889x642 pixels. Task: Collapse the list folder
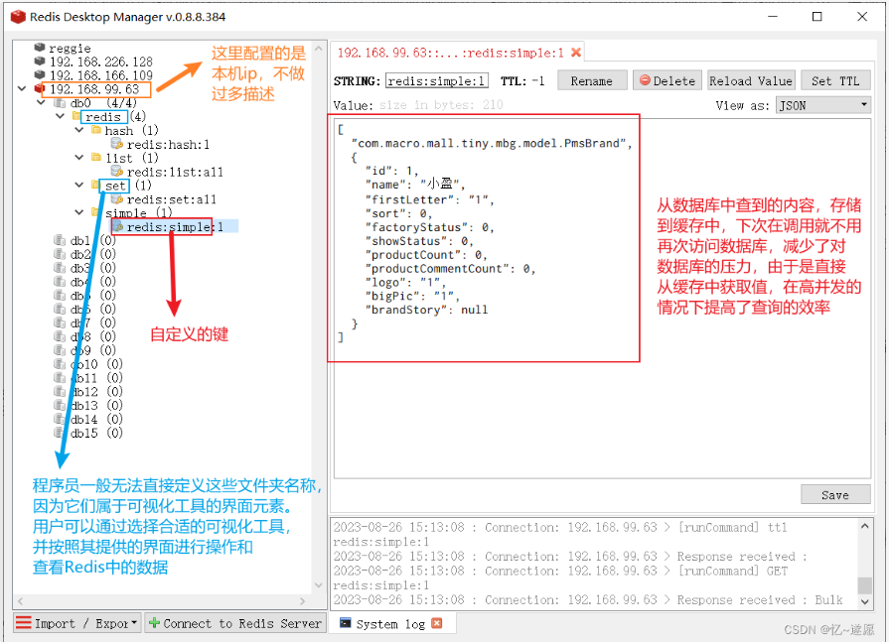(x=79, y=158)
